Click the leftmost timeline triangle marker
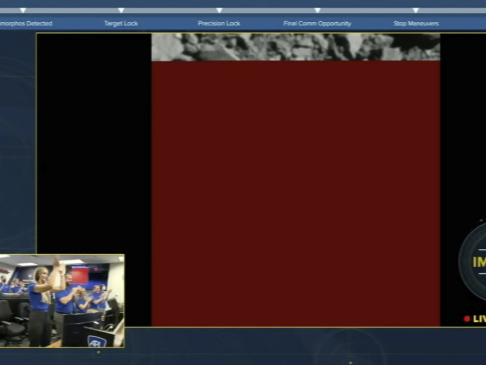Image resolution: width=486 pixels, height=365 pixels. pyautogui.click(x=23, y=10)
